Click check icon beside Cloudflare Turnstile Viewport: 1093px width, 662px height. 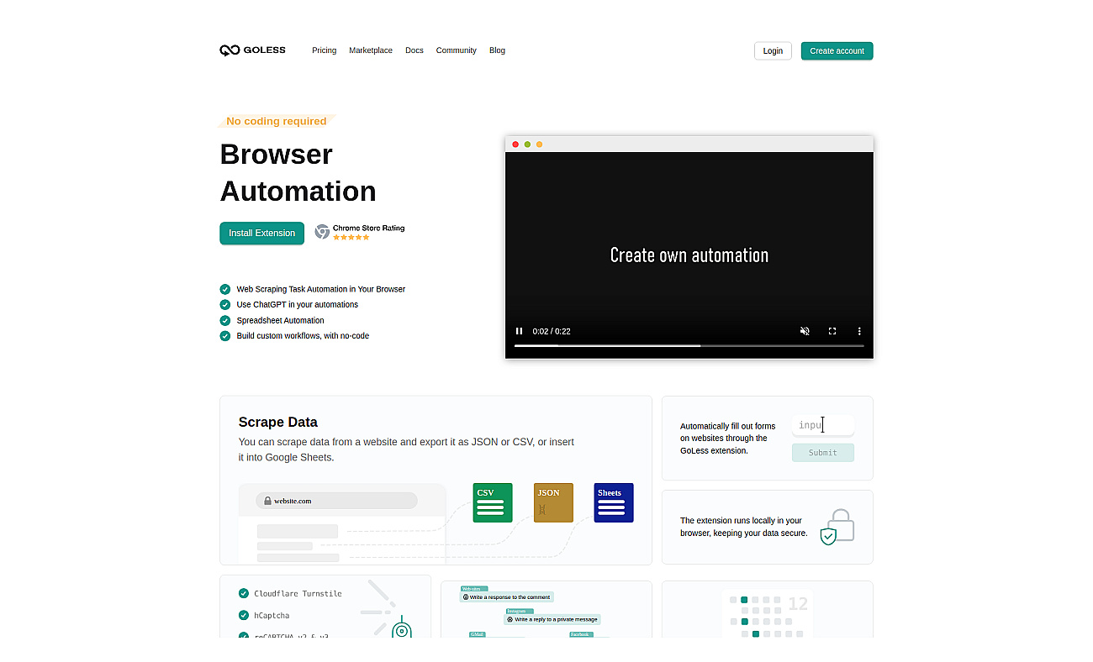pos(244,593)
